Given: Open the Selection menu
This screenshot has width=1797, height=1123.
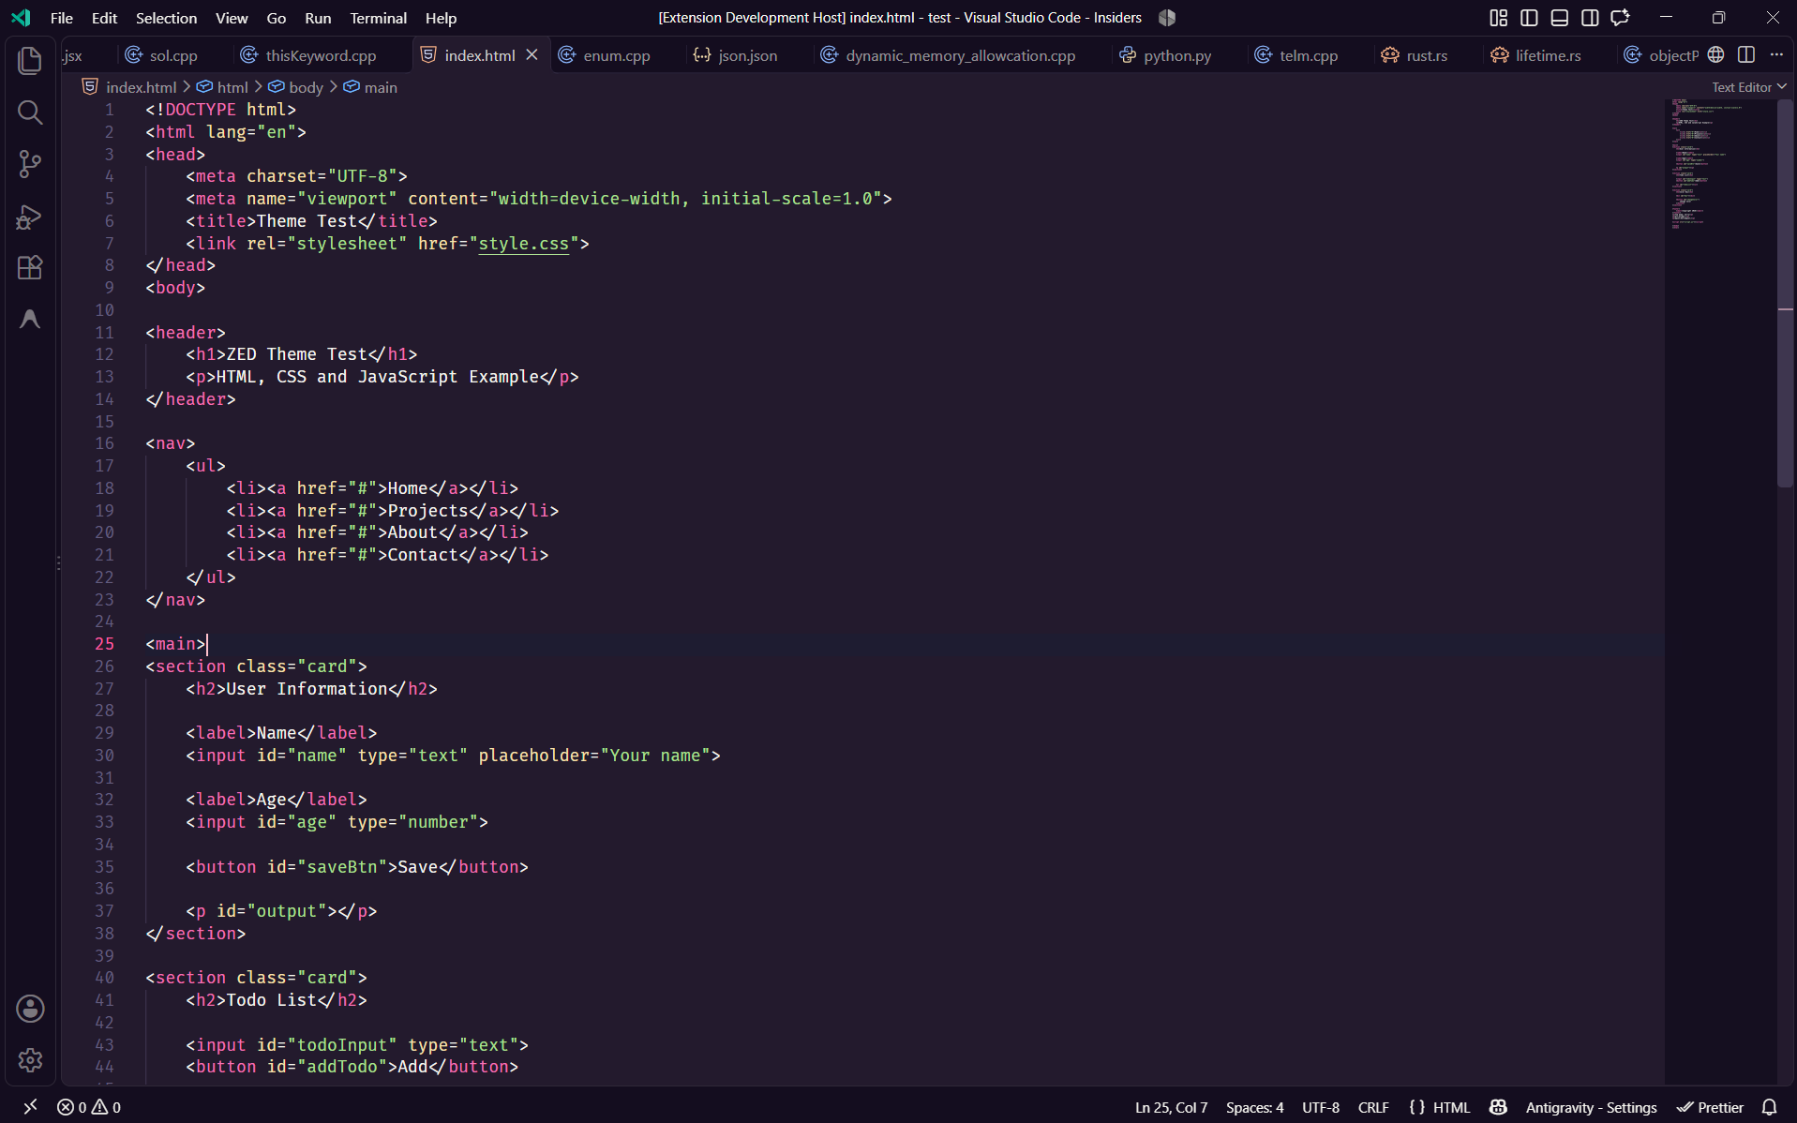Looking at the screenshot, I should (166, 18).
